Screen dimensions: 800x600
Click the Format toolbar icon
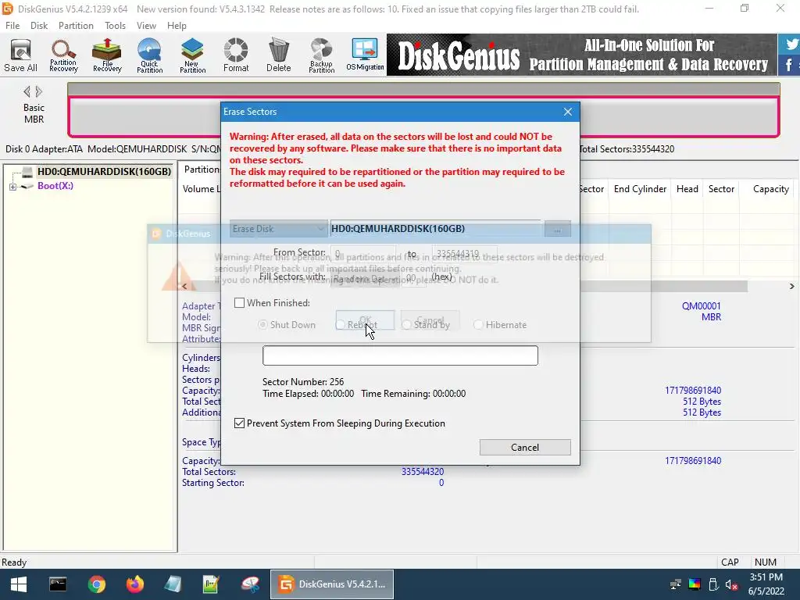point(236,55)
